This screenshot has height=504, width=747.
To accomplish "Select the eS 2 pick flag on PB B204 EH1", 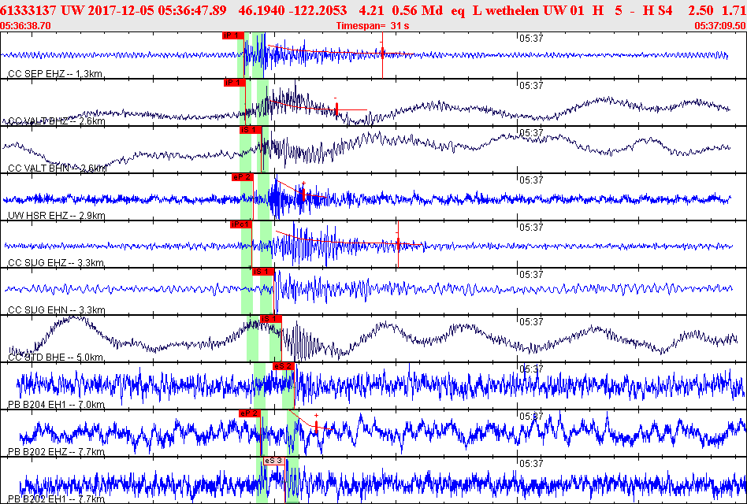I will [x=283, y=366].
